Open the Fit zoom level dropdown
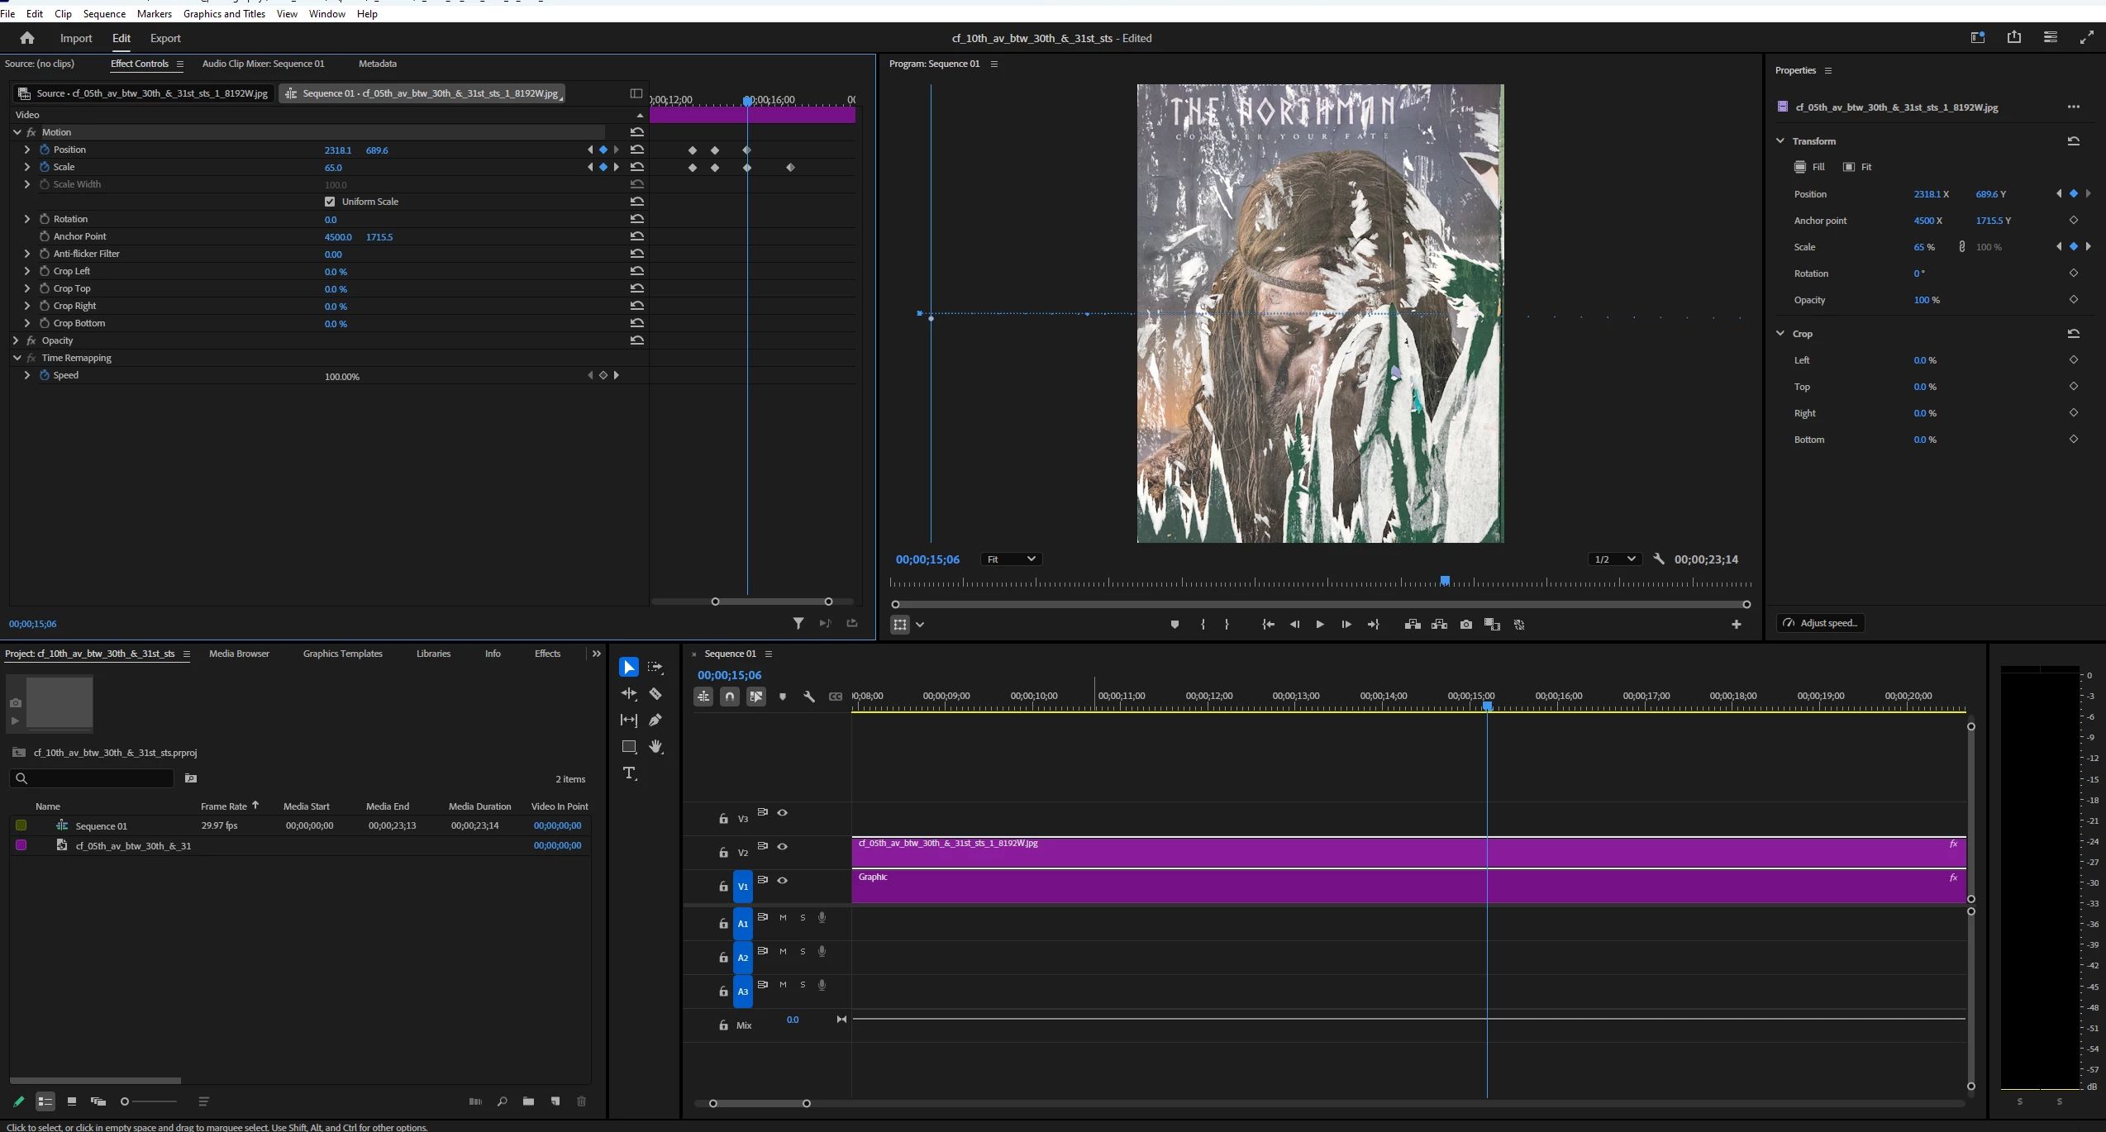 [1010, 559]
